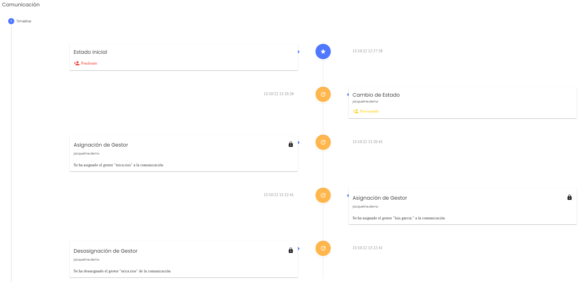Click the red Pendiente person icon

(77, 63)
